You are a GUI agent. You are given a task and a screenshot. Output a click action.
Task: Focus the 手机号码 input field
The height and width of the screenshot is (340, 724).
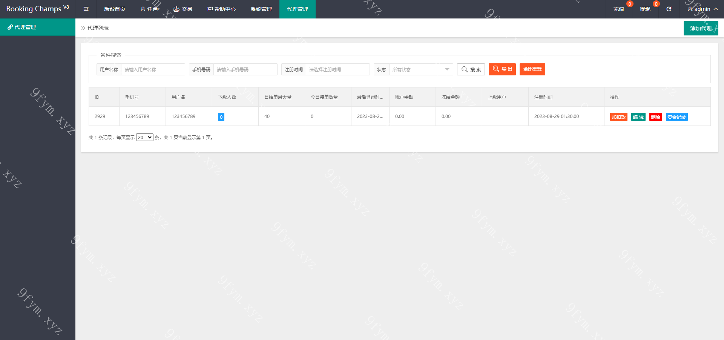click(x=245, y=69)
